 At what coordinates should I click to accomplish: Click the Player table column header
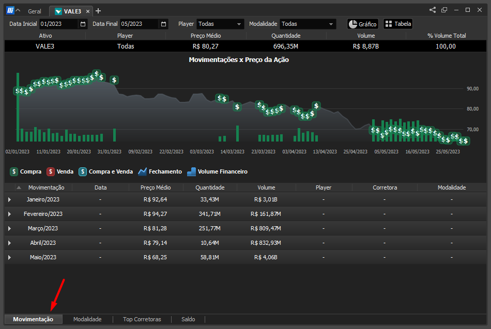(x=324, y=187)
